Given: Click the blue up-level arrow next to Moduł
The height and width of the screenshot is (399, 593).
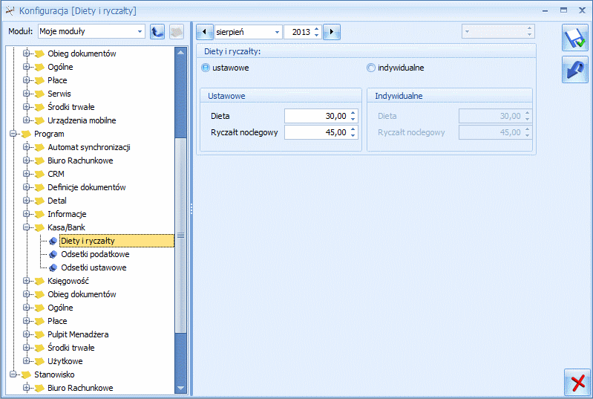Looking at the screenshot, I should pos(157,31).
